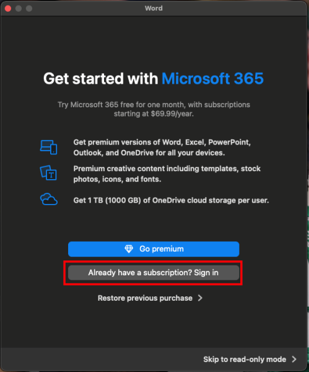Viewport: 309px width, 372px height.
Task: Click the templates and fonts icon
Action: (x=48, y=173)
